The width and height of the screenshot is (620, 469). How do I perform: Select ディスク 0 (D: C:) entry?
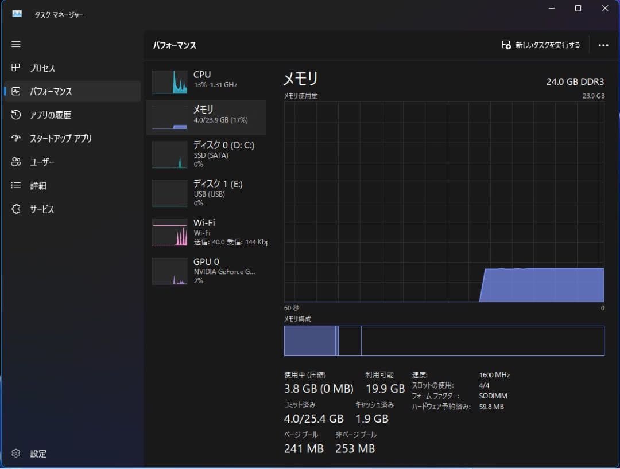point(207,155)
